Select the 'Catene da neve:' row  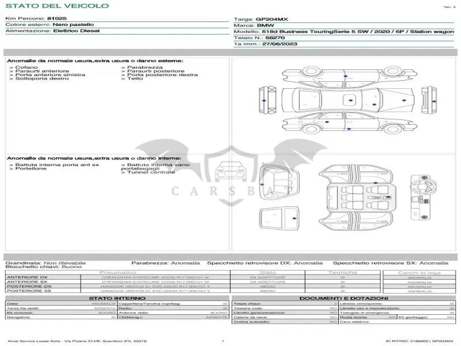(x=285, y=318)
